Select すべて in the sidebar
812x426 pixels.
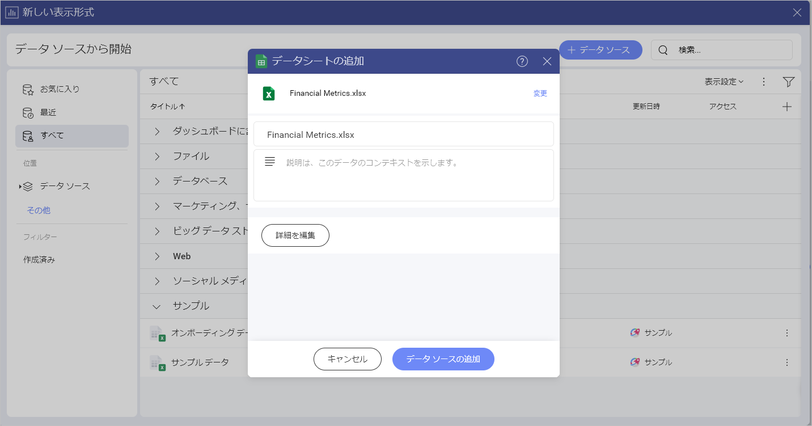pyautogui.click(x=72, y=136)
